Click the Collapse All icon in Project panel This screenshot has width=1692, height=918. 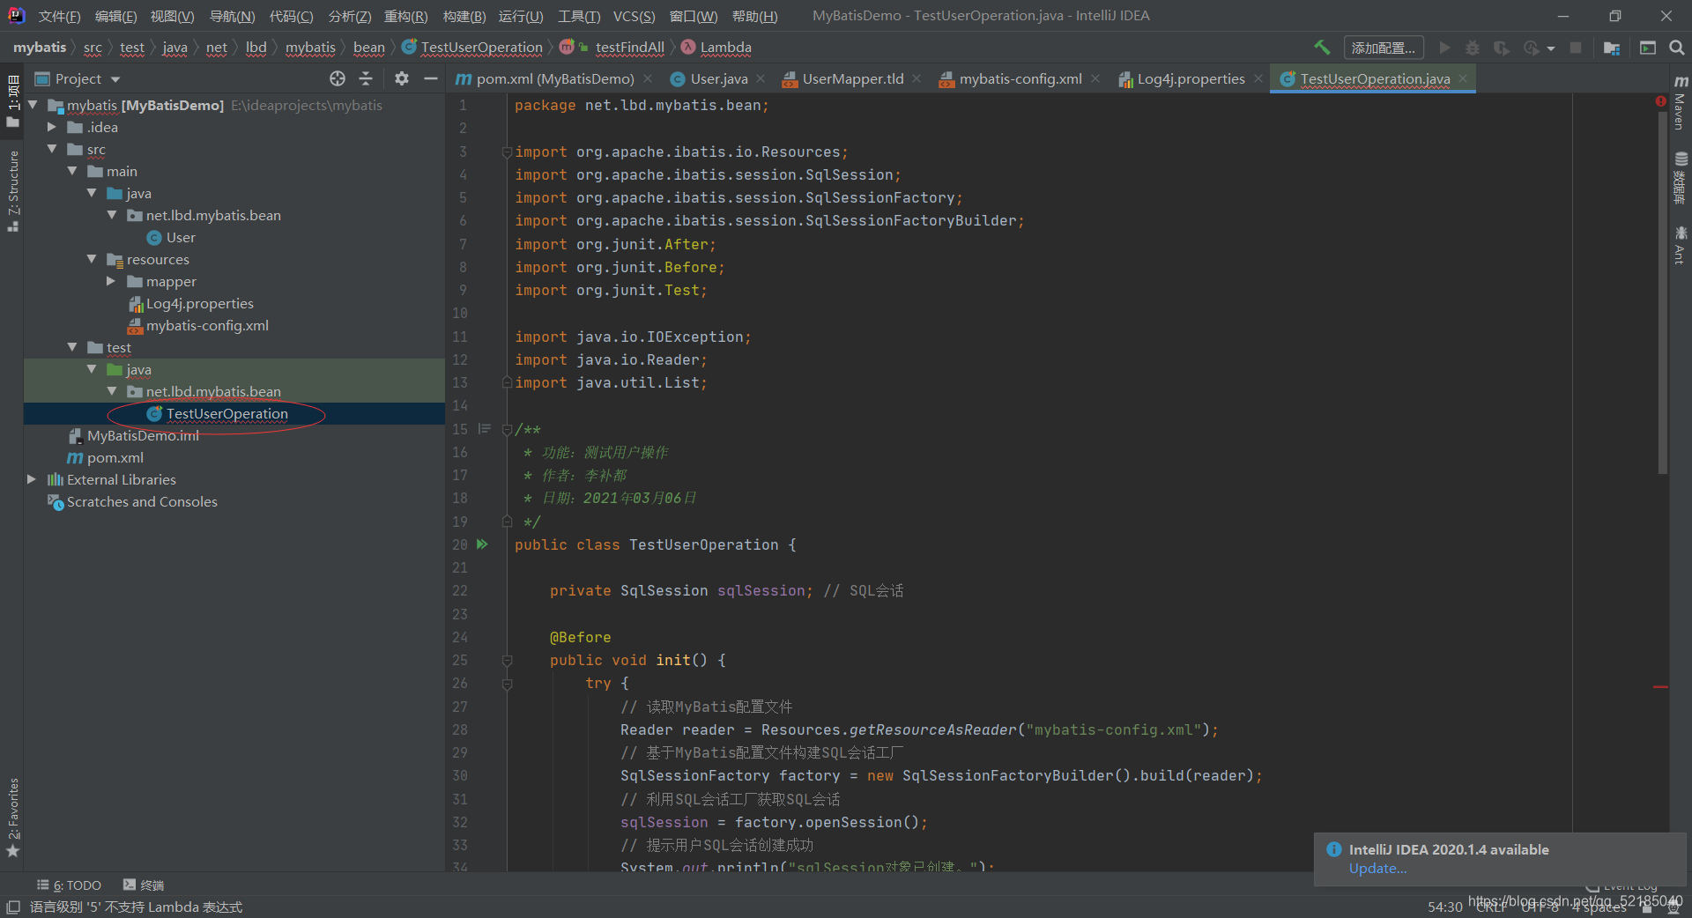coord(366,78)
